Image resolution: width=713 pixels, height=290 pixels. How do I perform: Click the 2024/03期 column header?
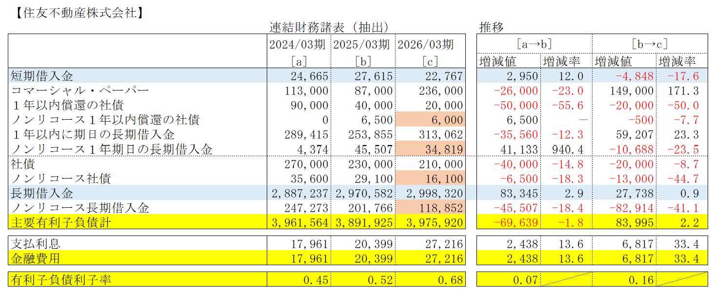[297, 45]
